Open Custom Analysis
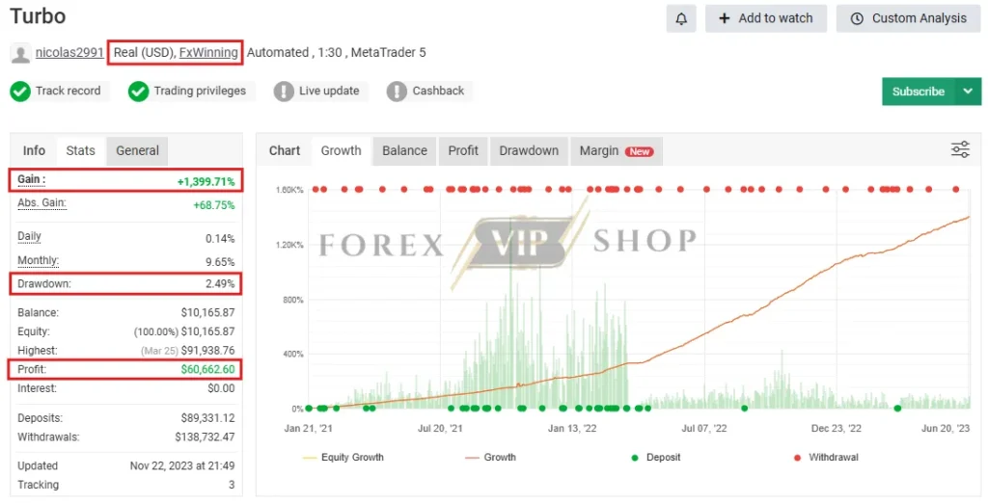 pos(908,18)
